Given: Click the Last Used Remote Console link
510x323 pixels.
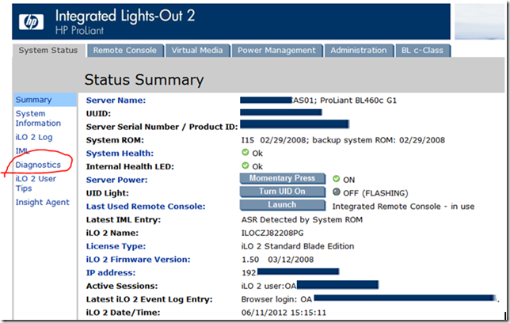Looking at the screenshot, I should 146,207.
